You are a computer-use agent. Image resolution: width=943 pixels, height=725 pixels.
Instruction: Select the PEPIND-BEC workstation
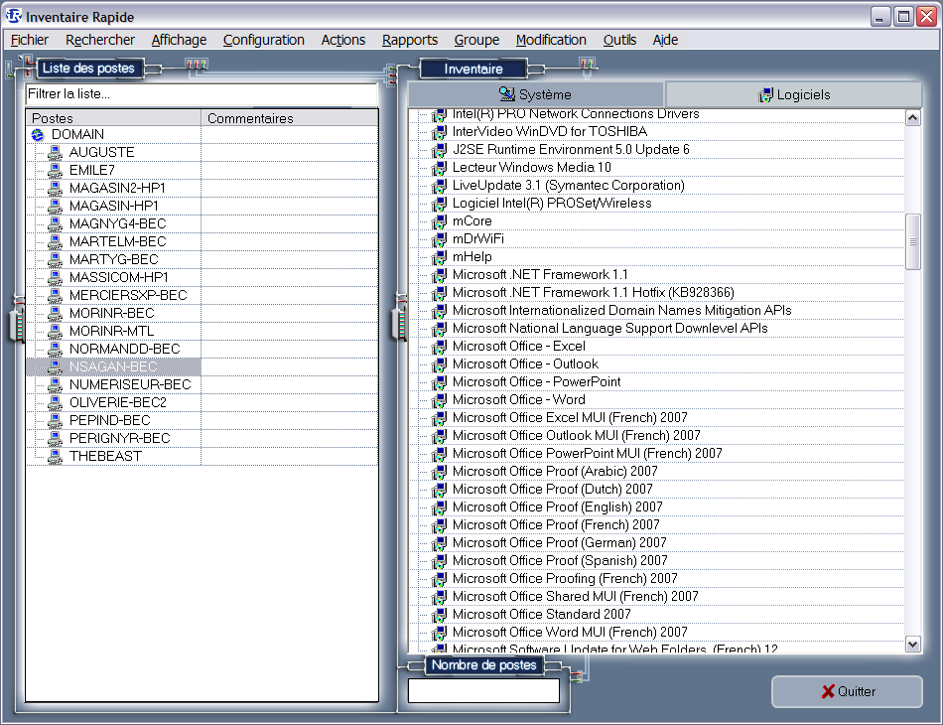109,420
